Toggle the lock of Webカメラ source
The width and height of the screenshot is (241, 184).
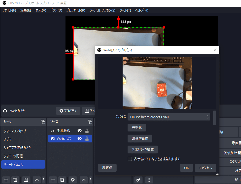point(87,139)
